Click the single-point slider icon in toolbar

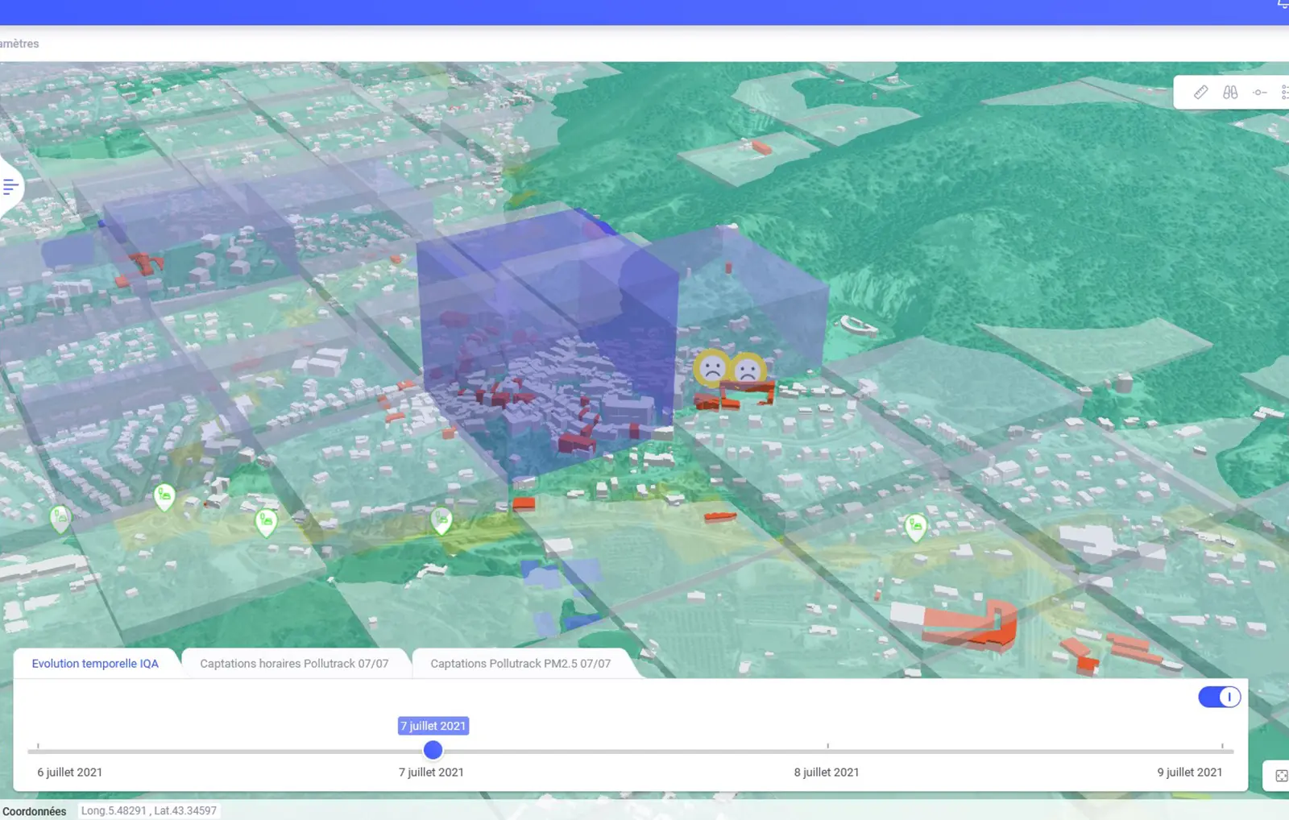(1260, 93)
